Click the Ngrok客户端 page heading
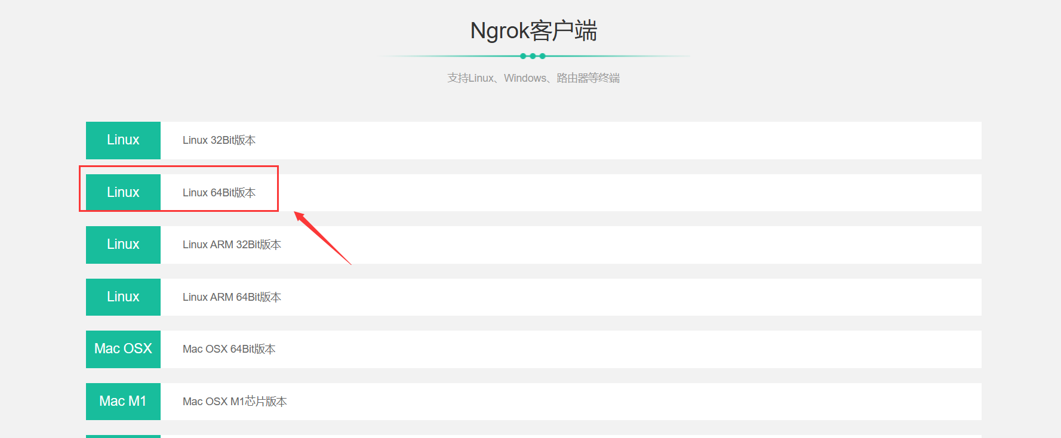Viewport: 1061px width, 438px height. 533,30
